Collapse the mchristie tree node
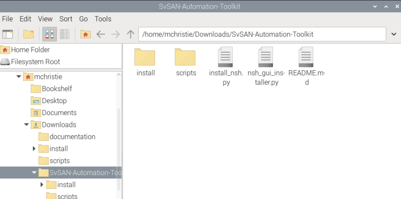Image resolution: width=401 pixels, height=199 pixels. point(19,77)
